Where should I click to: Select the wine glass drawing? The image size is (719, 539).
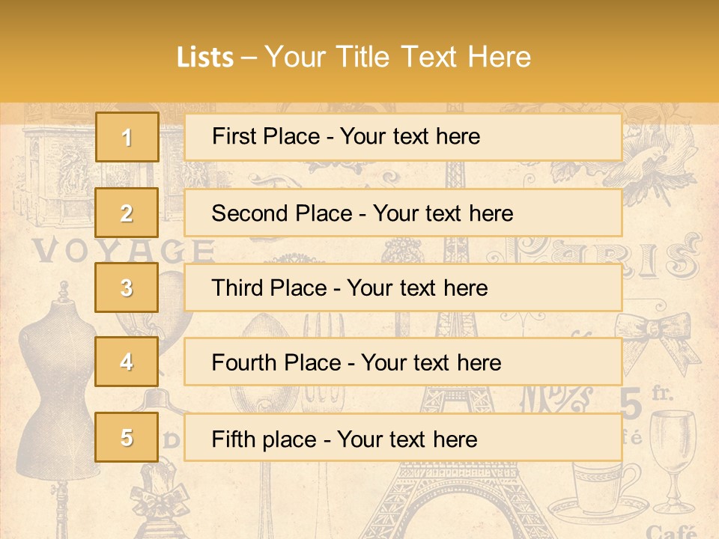pyautogui.click(x=672, y=457)
